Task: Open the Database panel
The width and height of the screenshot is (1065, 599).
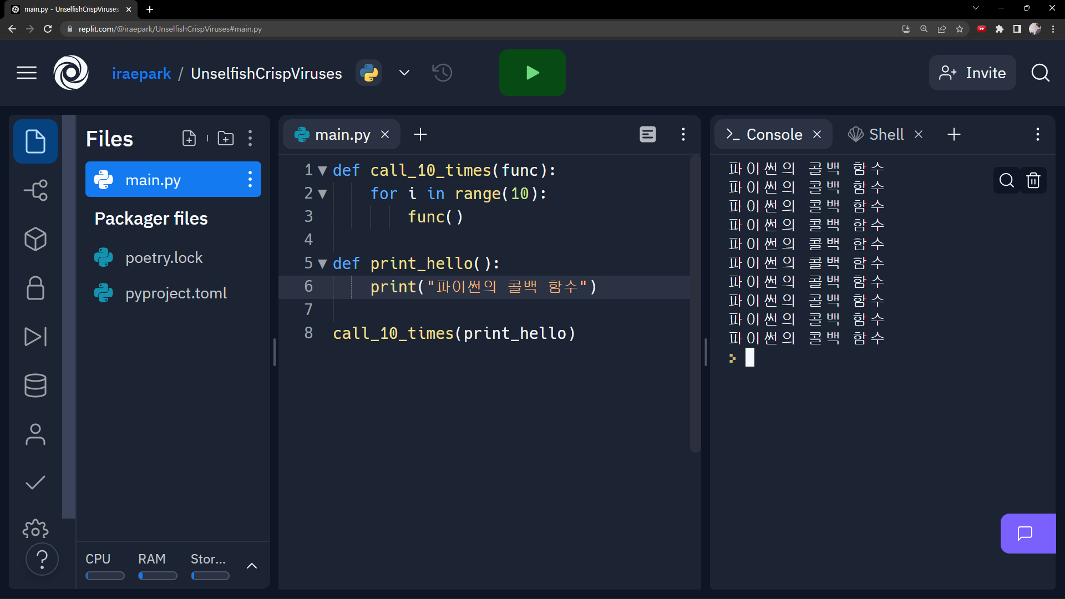Action: click(34, 385)
